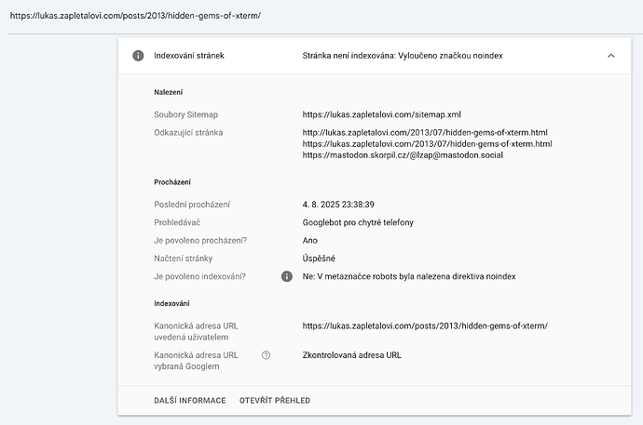Click info icon next to Je povoleno indexování
This screenshot has height=425, width=643.
(287, 276)
